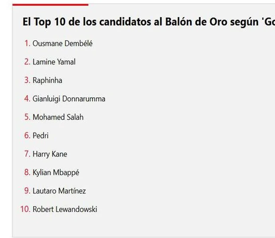Click Lautaro Martínez name
This screenshot has width=275, height=238.
(x=59, y=191)
